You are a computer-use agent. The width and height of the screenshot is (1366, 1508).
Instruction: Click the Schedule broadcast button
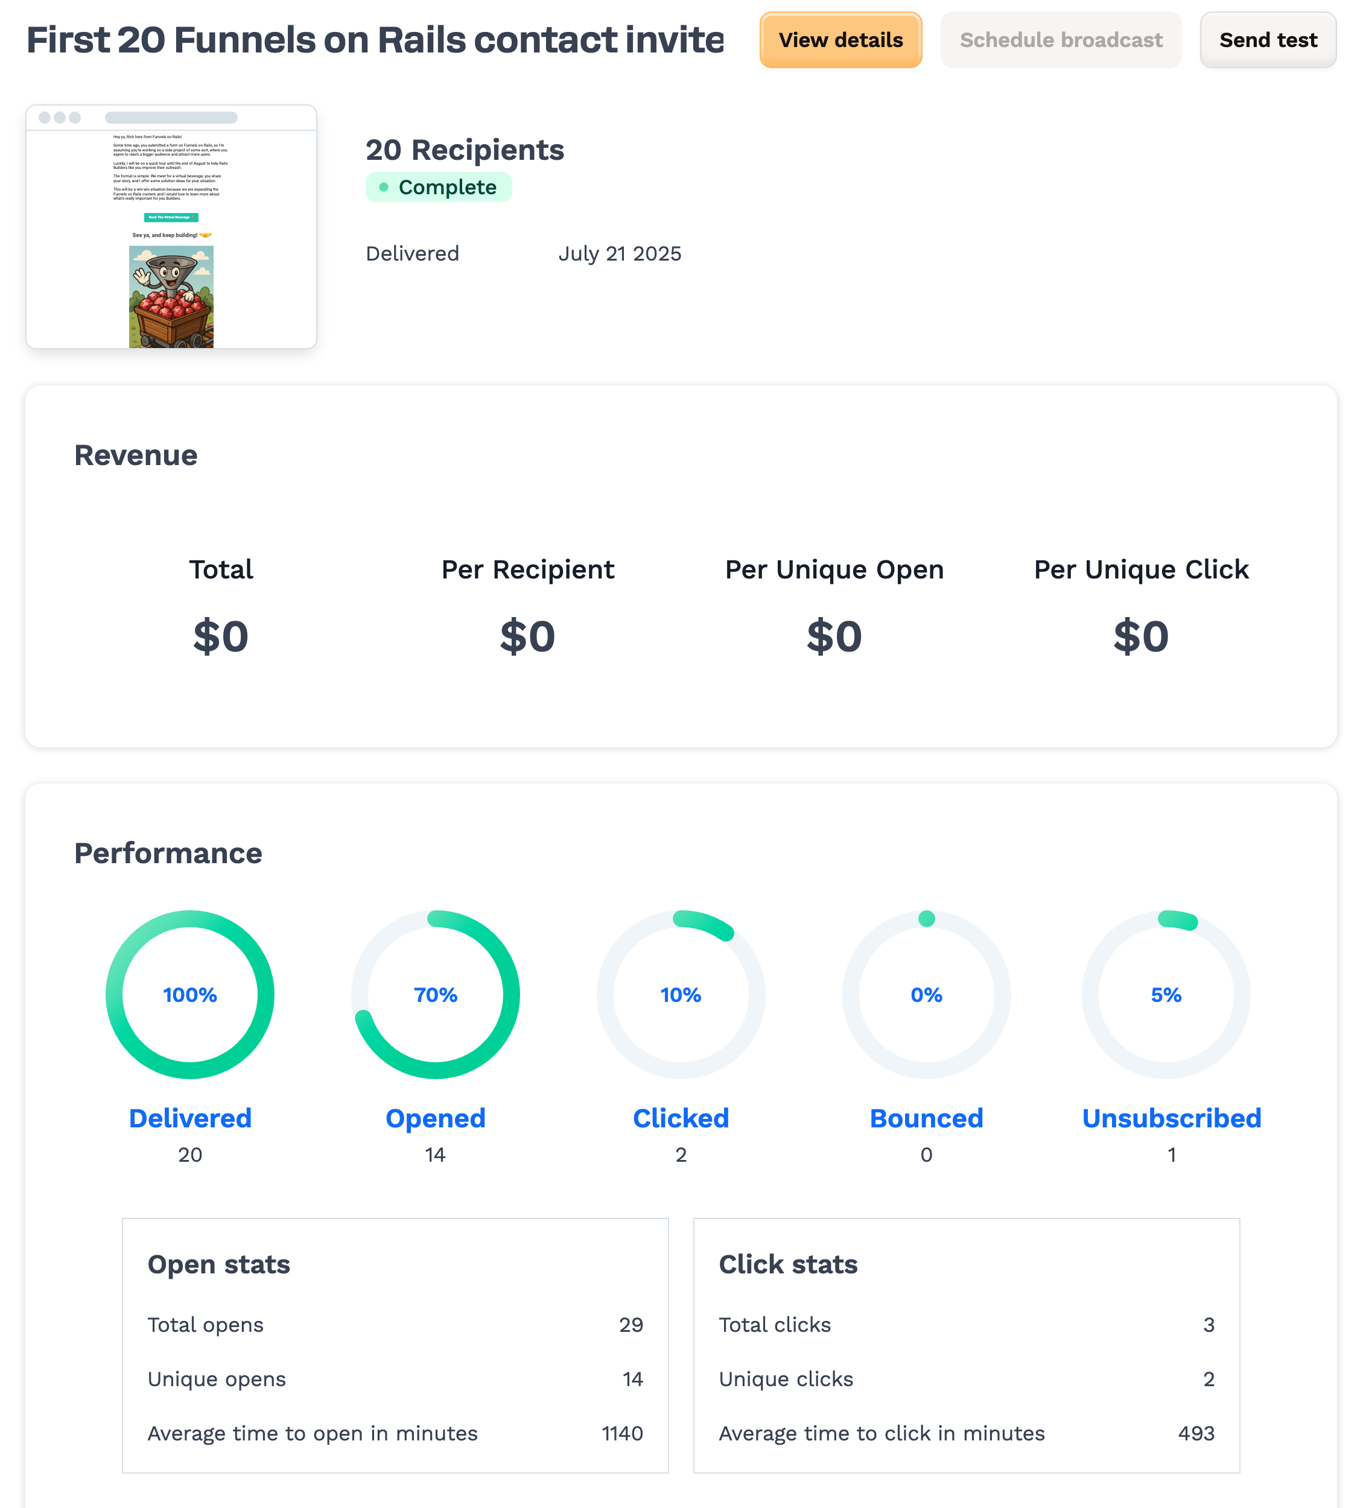pyautogui.click(x=1060, y=40)
